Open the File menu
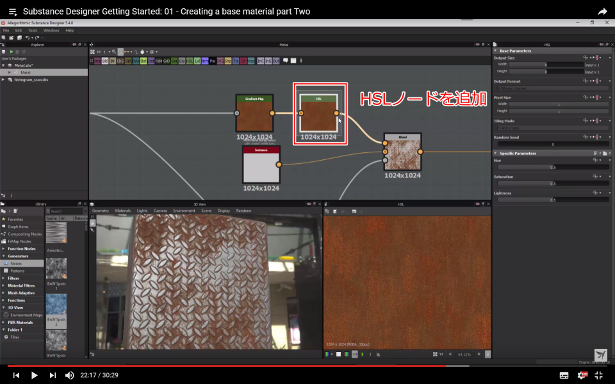This screenshot has width=615, height=384. (x=6, y=30)
